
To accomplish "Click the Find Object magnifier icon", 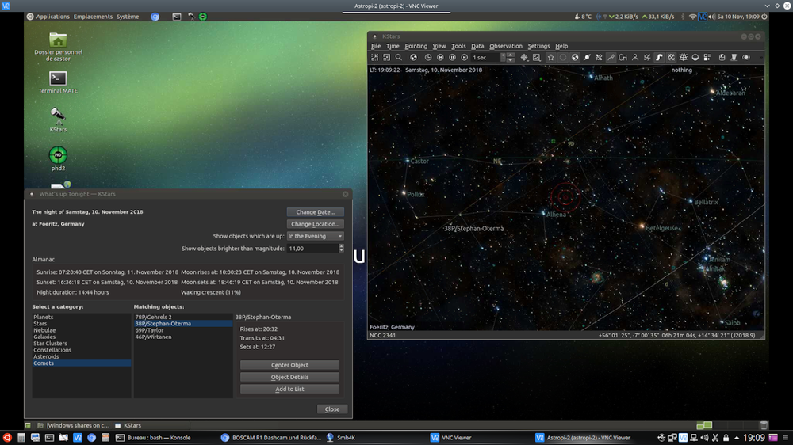I will [x=399, y=58].
